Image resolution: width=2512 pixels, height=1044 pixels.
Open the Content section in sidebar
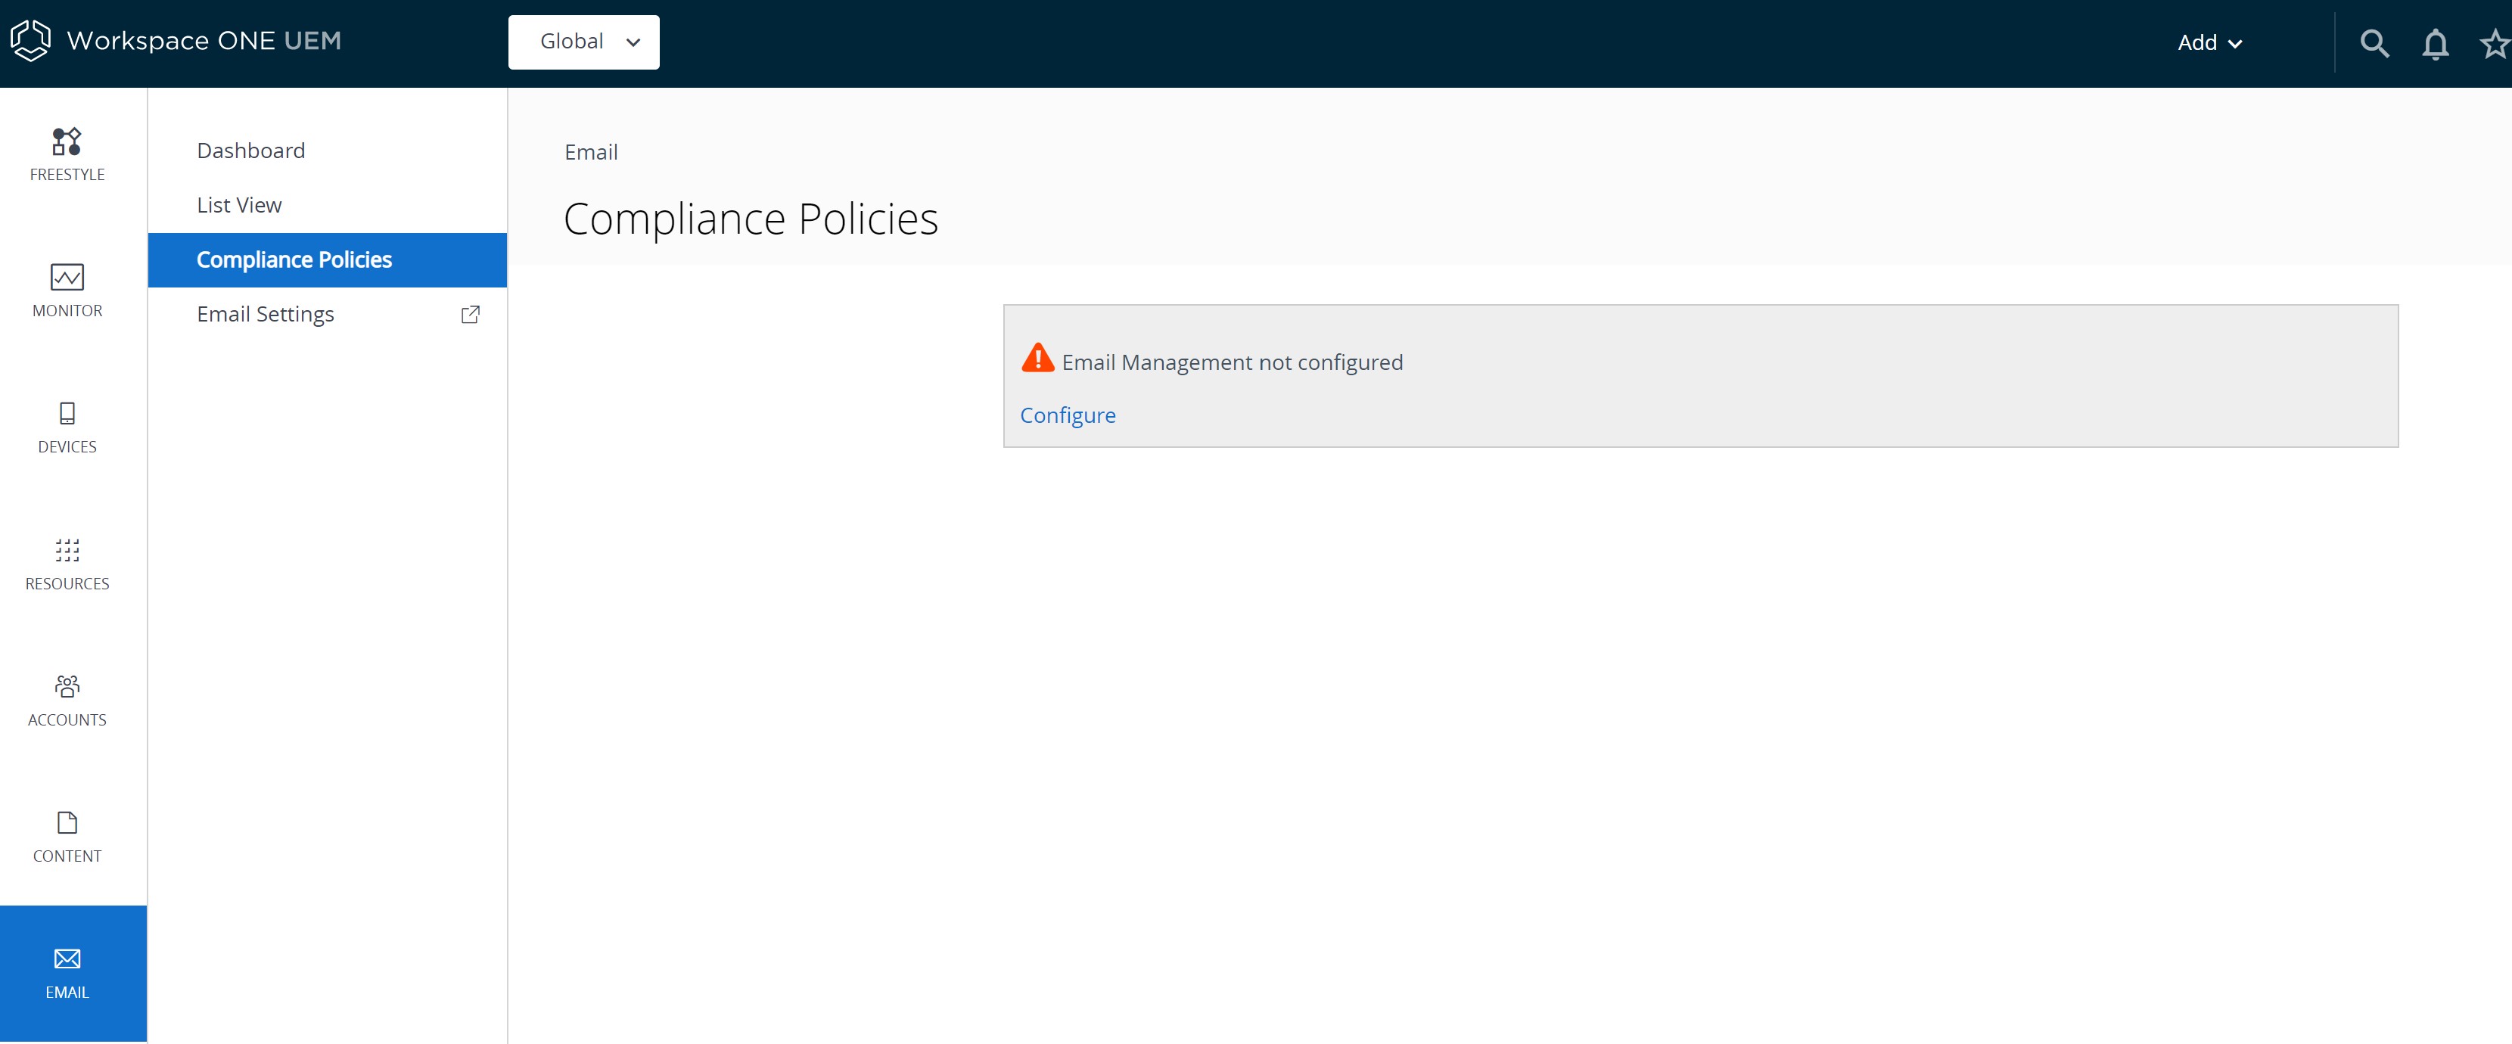tap(67, 837)
